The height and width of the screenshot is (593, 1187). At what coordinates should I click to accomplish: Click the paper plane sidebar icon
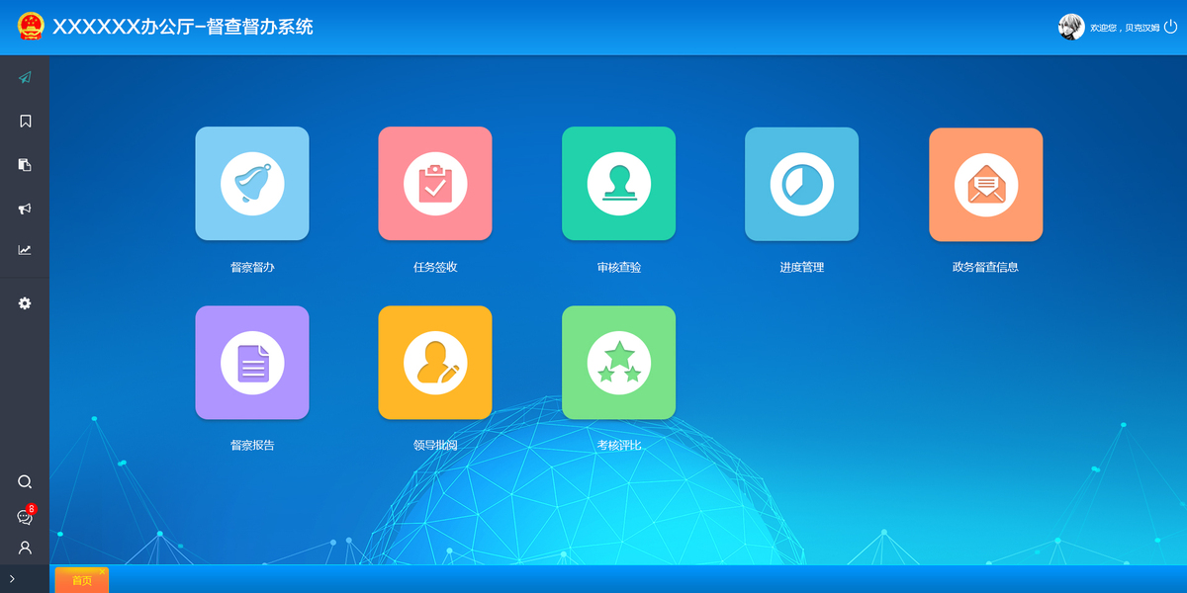[x=25, y=77]
